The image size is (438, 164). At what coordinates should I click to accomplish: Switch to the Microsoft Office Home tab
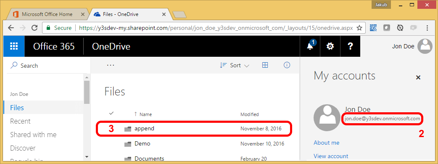point(47,14)
